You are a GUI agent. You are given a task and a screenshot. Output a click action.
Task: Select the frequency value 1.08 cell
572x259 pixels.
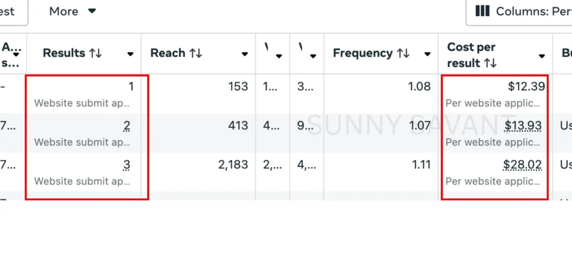419,86
